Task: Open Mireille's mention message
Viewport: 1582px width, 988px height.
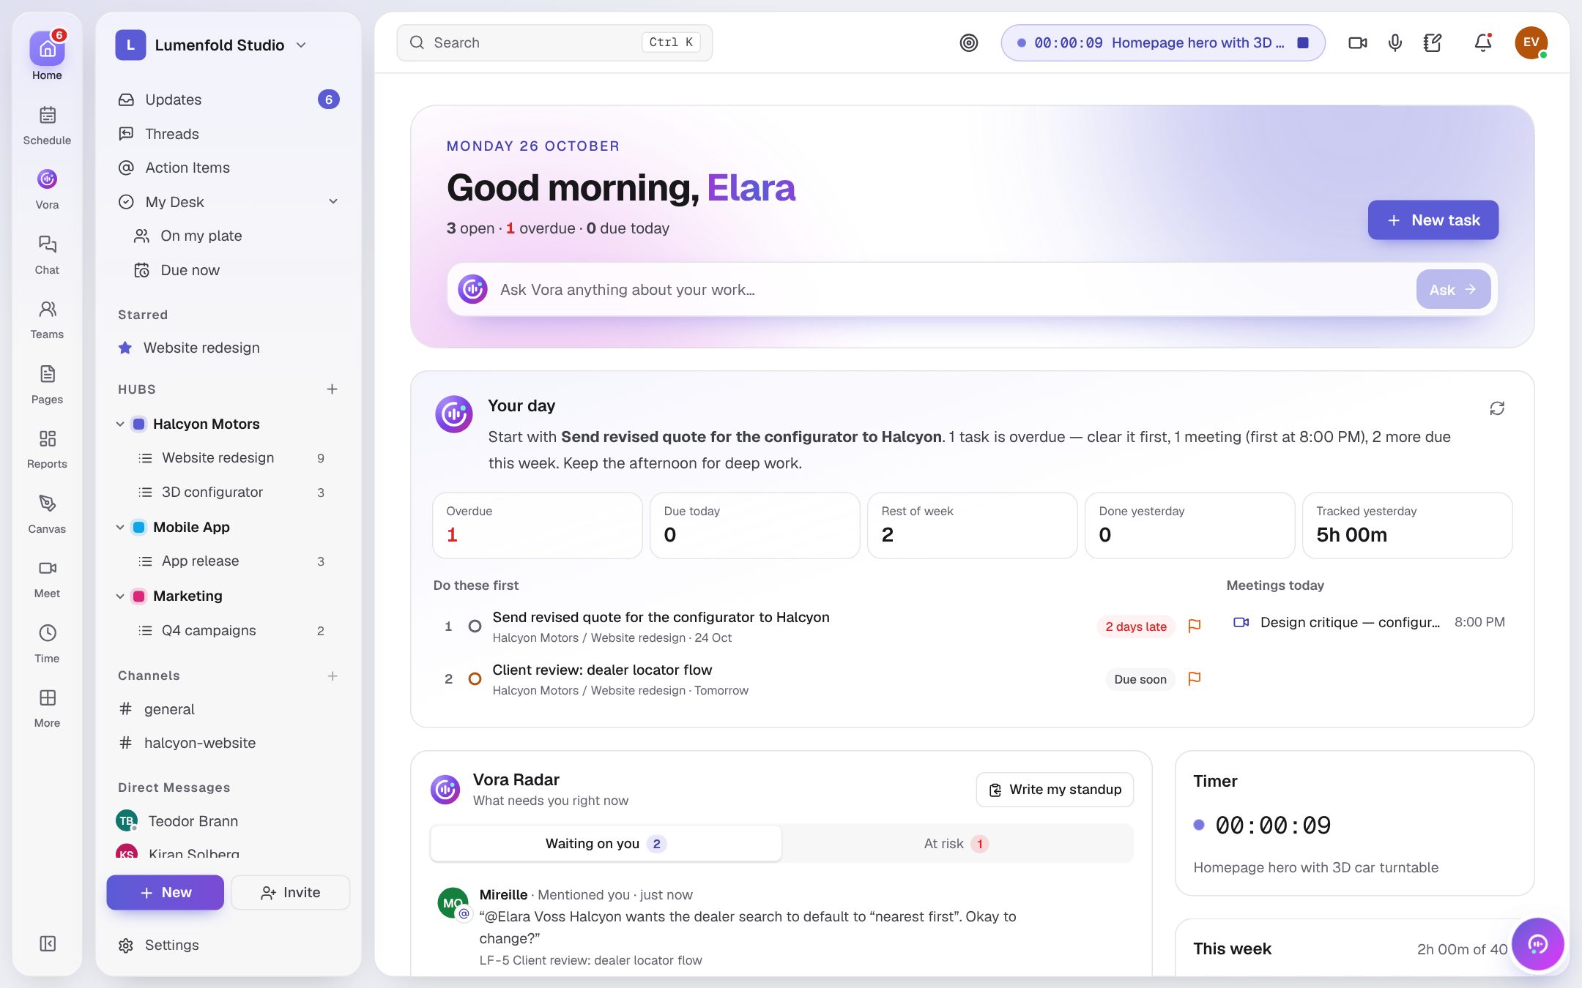Action: pos(781,927)
